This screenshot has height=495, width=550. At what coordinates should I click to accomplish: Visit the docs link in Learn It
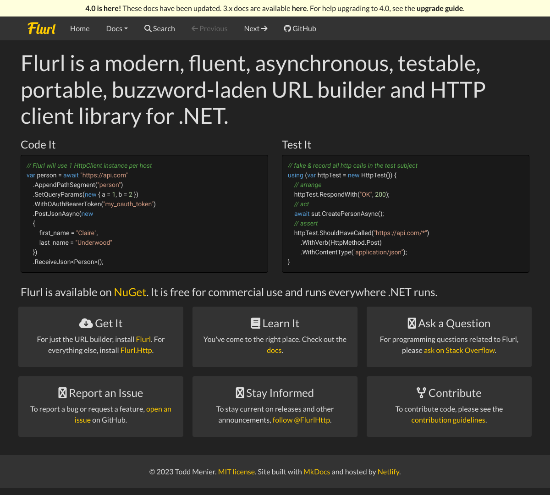tap(274, 350)
